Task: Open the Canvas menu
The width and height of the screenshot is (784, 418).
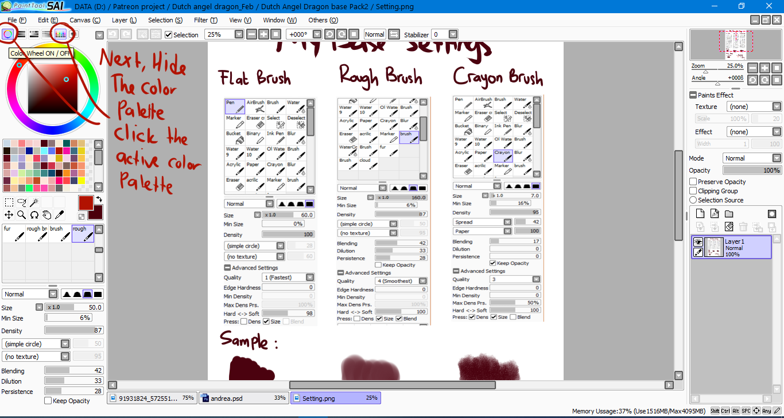Action: pos(85,20)
